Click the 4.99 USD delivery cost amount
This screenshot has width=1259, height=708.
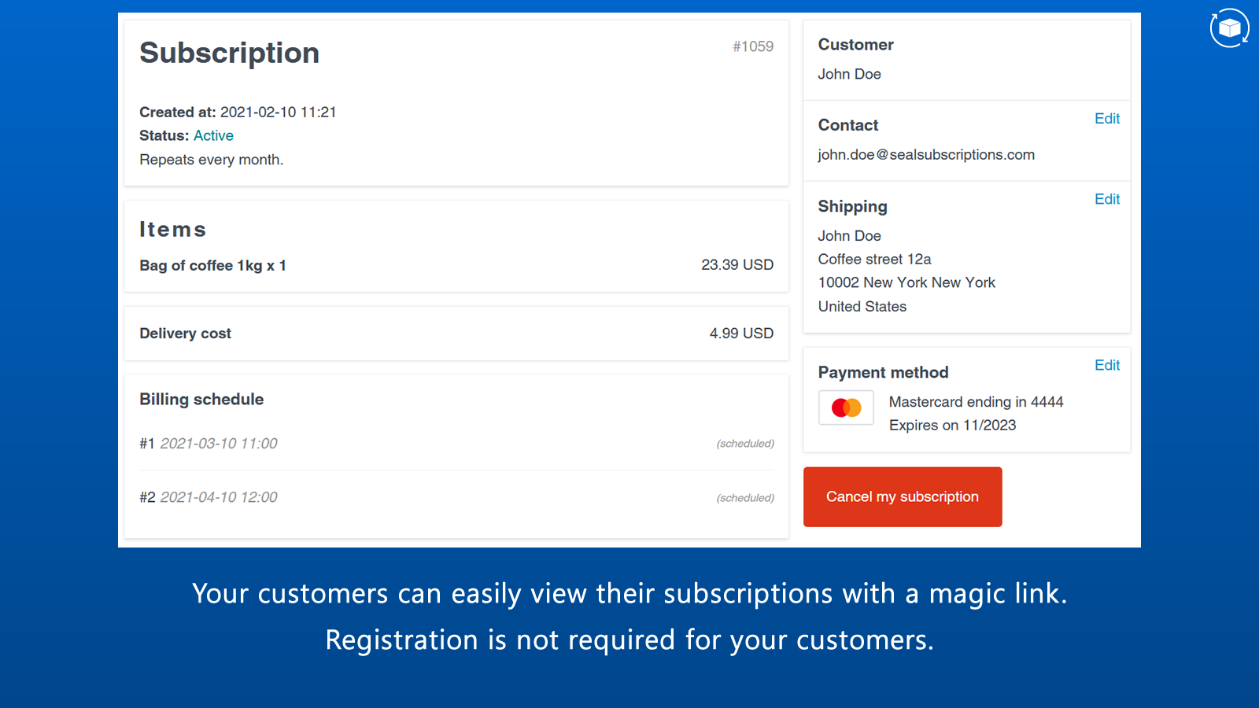pyautogui.click(x=740, y=334)
